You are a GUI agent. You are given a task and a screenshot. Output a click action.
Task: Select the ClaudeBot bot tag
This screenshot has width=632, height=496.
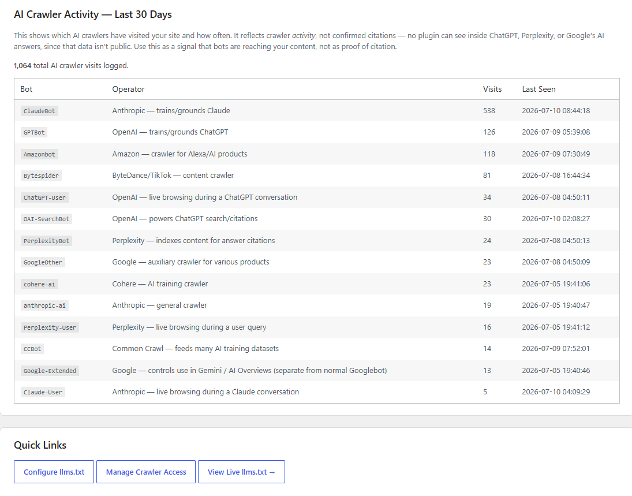click(x=39, y=111)
